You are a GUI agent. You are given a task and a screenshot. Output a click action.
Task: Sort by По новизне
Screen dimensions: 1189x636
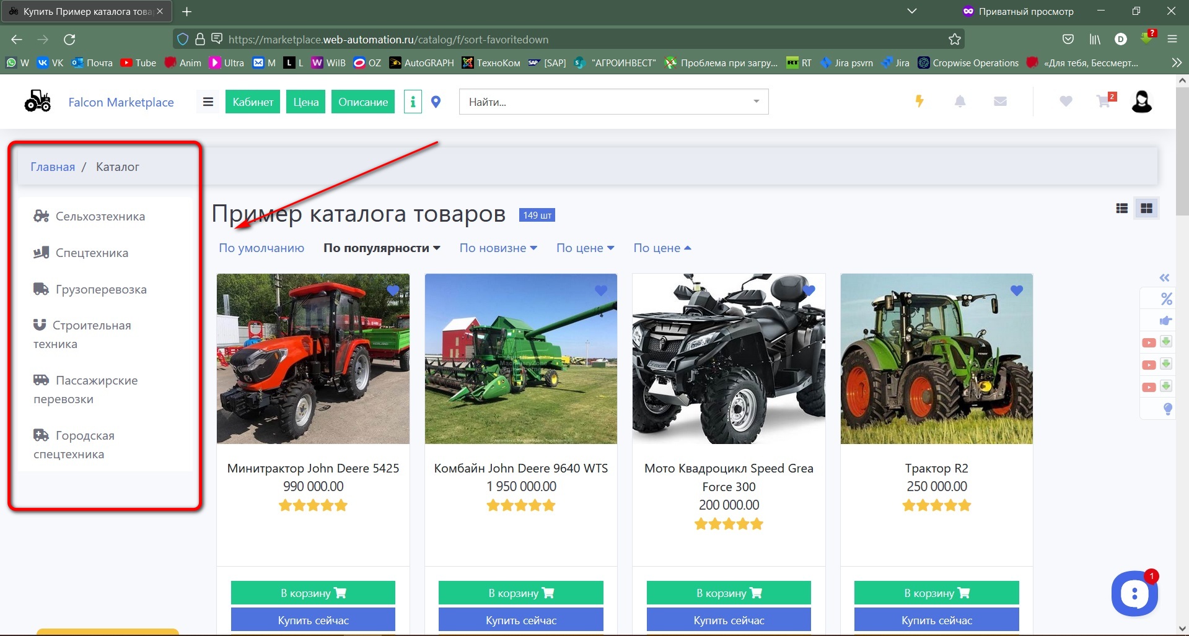(x=498, y=248)
